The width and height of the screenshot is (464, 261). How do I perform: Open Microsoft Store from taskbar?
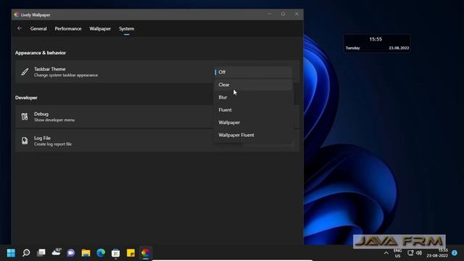[x=116, y=253]
